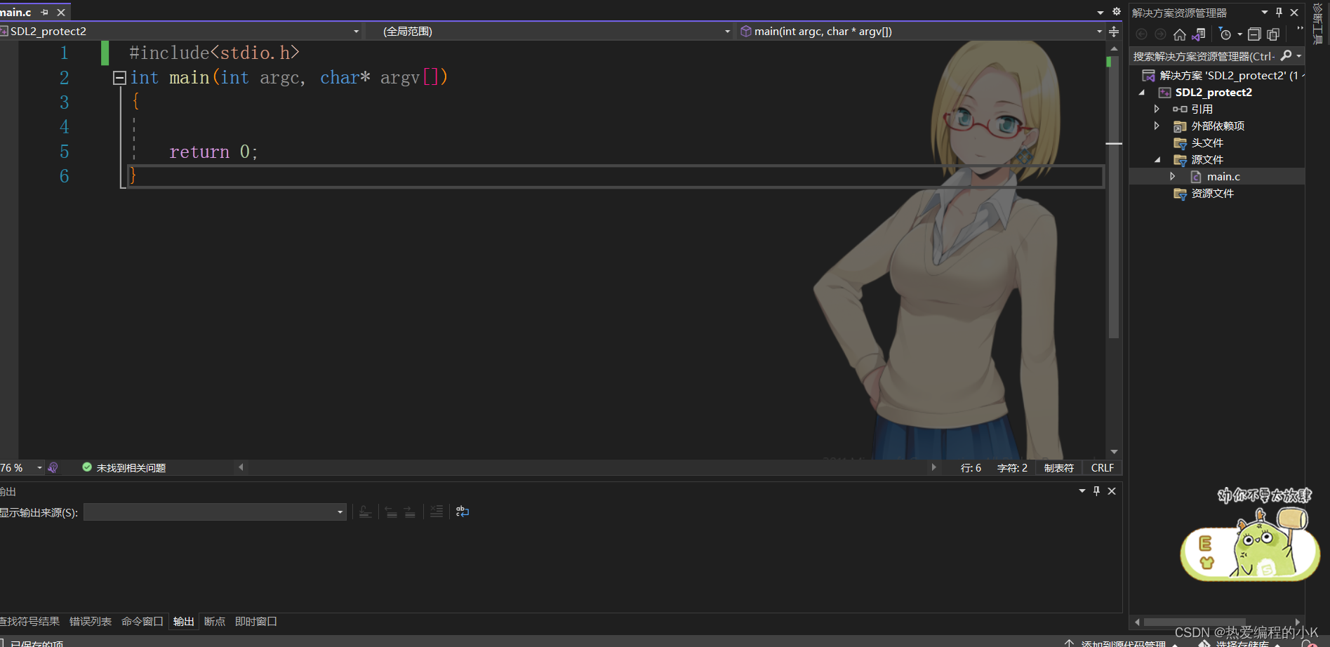1330x647 pixels.
Task: Pin the main.c tab
Action: [45, 13]
